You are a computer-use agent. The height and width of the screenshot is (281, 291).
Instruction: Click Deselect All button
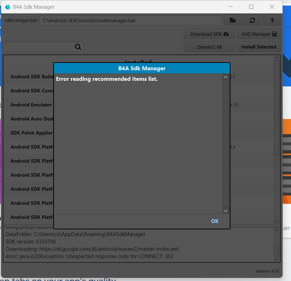click(209, 47)
